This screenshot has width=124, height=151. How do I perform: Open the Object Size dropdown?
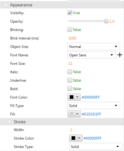pyautogui.click(x=94, y=46)
